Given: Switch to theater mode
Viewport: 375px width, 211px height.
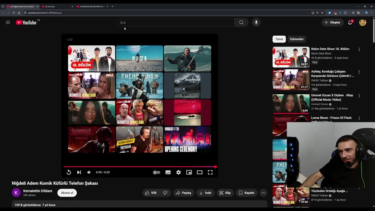Looking at the screenshot, I should tap(200, 172).
